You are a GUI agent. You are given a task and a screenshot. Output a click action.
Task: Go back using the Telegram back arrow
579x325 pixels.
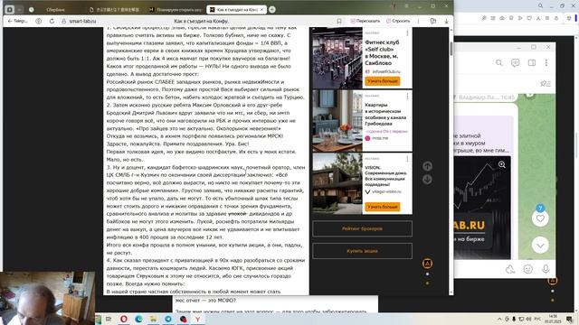18,22
